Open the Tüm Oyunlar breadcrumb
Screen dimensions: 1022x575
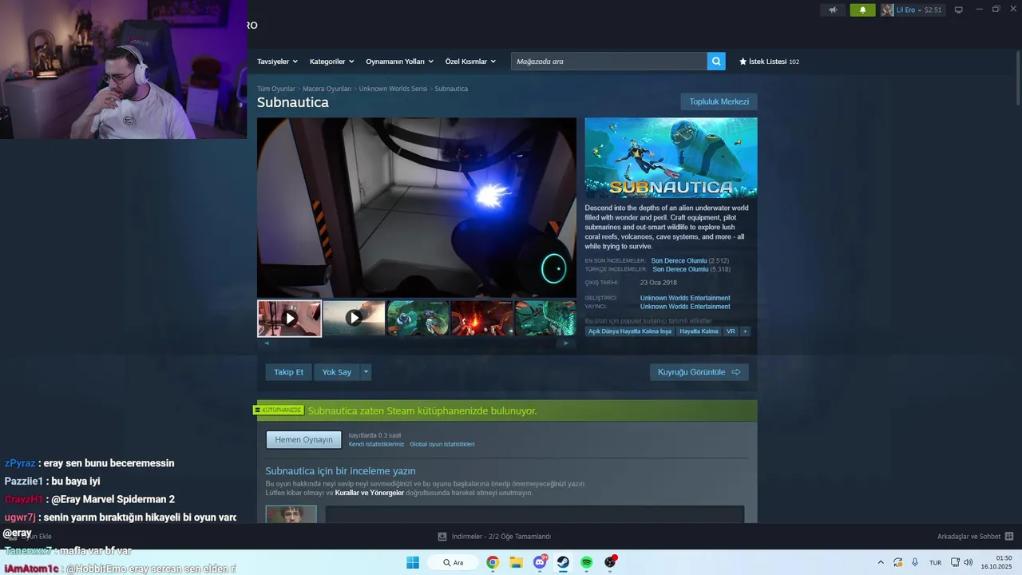[276, 89]
